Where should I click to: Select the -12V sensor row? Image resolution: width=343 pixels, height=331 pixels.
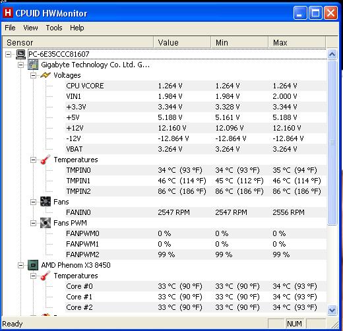pyautogui.click(x=196, y=138)
